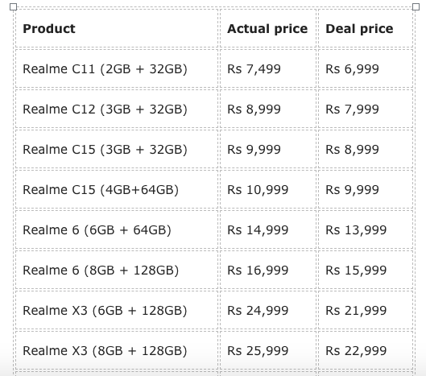The image size is (426, 376).
Task: Click the Realme X3 (6GB + 128GB) cell
Action: [117, 310]
